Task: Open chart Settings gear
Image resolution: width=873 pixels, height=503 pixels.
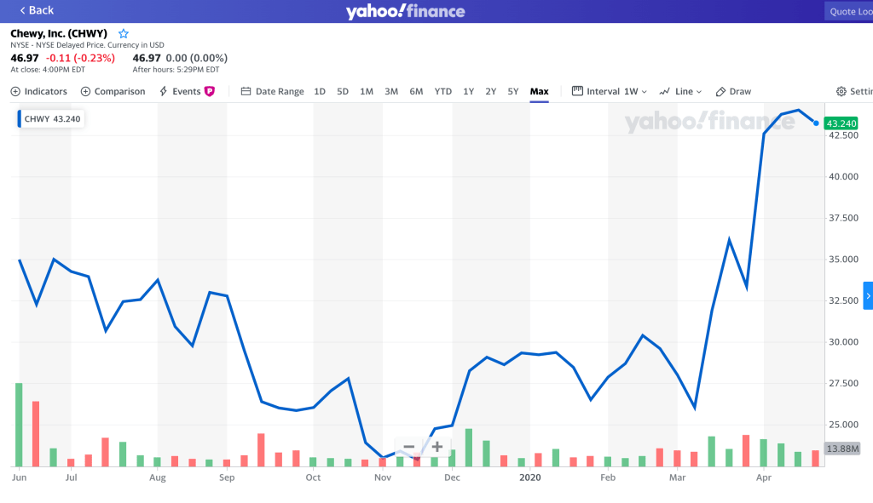Action: click(853, 91)
